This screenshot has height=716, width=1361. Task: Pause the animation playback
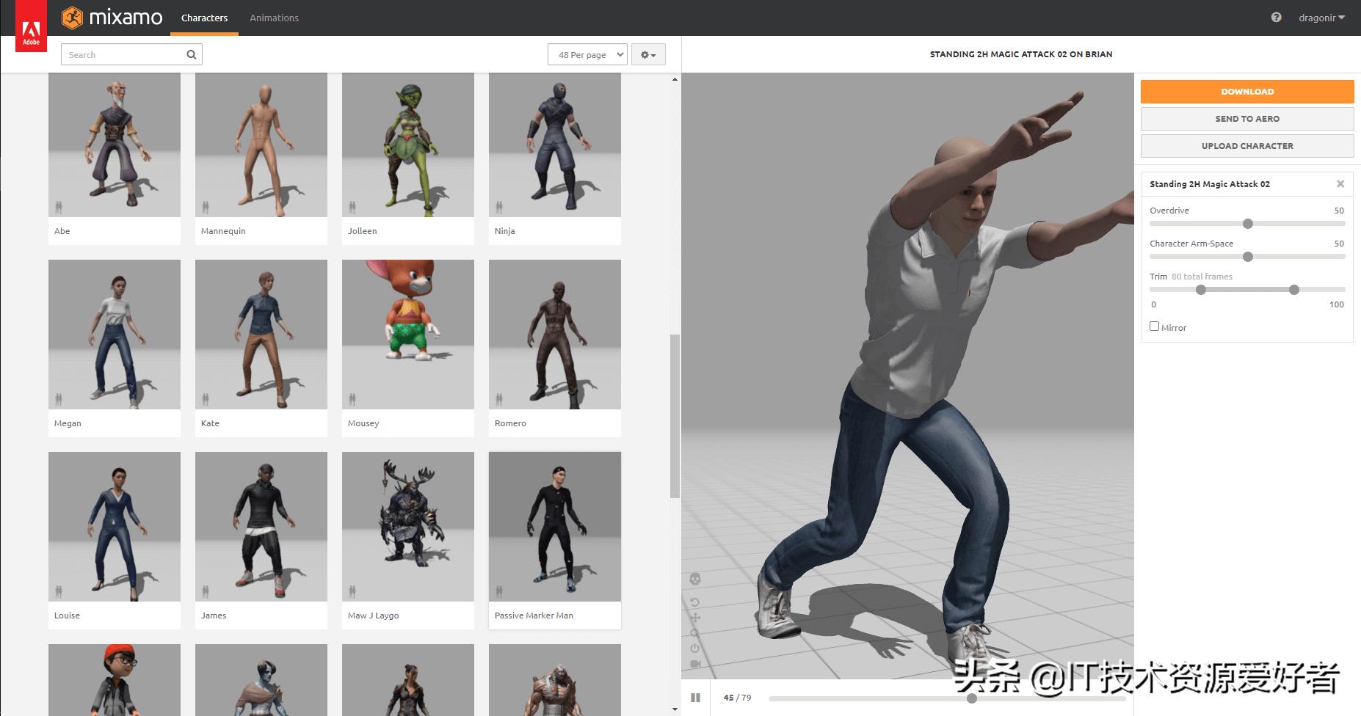(x=695, y=698)
